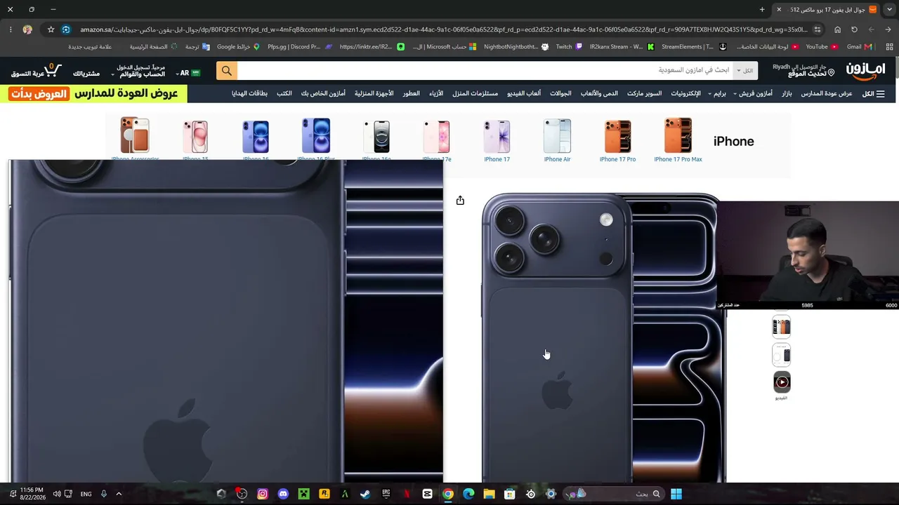Update the Riyadh delivery location
Viewport: 899px width, 505px height.
coord(803,70)
